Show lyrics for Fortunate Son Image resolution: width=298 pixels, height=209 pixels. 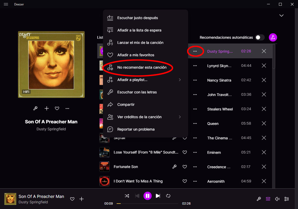click(174, 167)
